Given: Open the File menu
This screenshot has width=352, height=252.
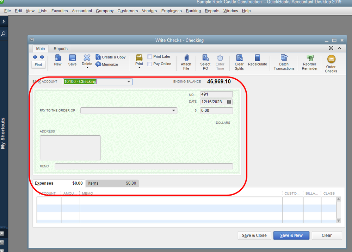Looking at the screenshot, I should 7,11.
